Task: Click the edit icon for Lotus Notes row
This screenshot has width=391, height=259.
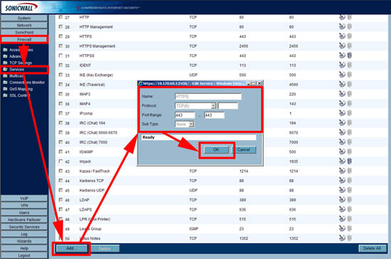Action: [x=342, y=238]
